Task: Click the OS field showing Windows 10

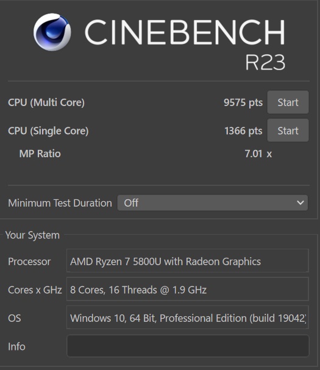Action: (x=188, y=318)
